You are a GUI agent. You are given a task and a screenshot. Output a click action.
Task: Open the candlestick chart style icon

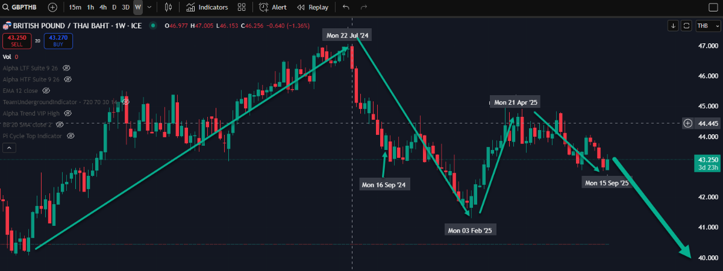(x=168, y=7)
